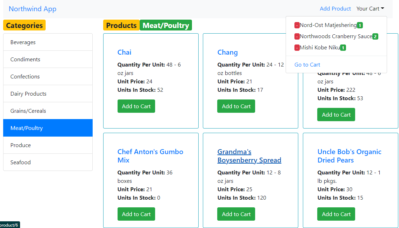This screenshot has height=228, width=399.
Task: Open Grandma's Boysenberry Spread details
Action: 249,156
